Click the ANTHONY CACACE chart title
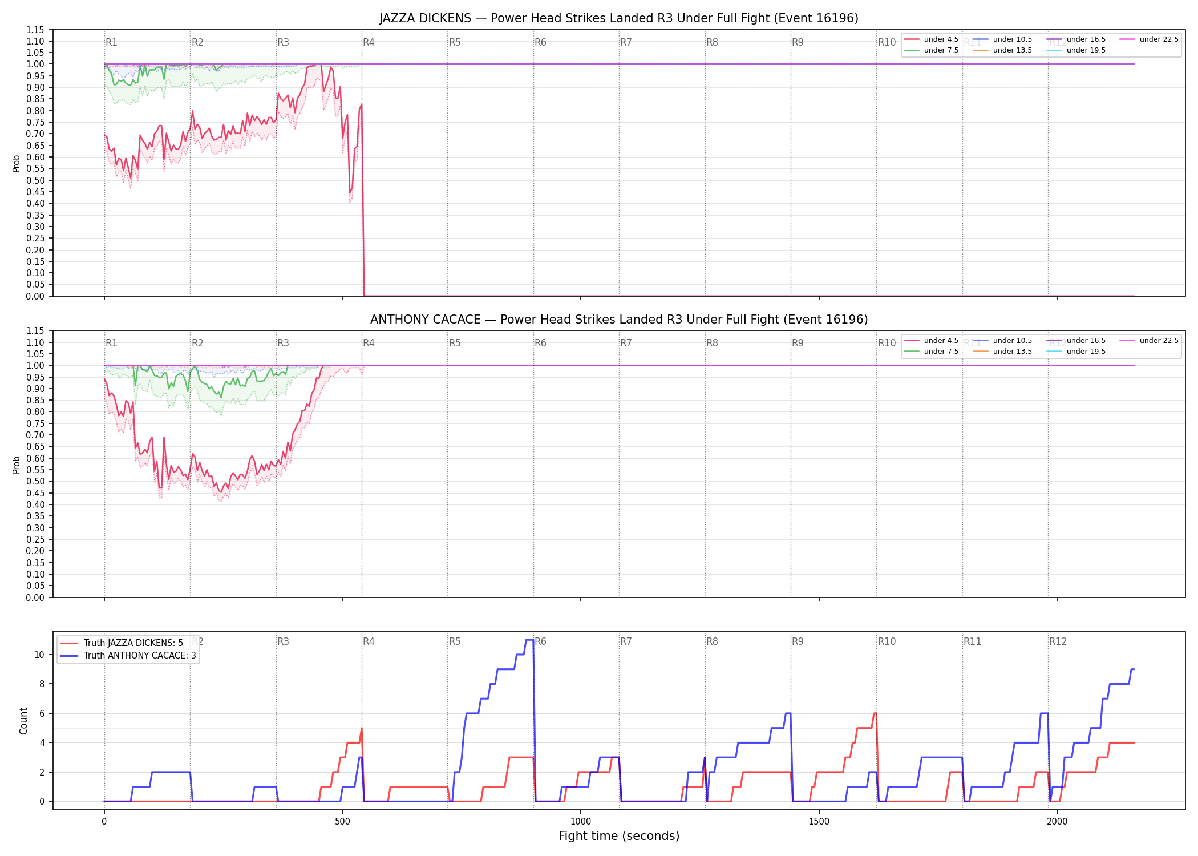The width and height of the screenshot is (1198, 856). point(619,320)
